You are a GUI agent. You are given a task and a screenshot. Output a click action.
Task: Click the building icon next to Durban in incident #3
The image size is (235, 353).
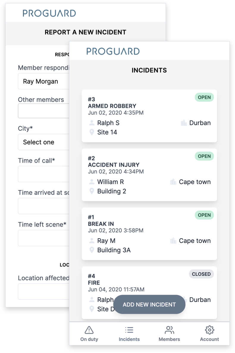pyautogui.click(x=184, y=123)
